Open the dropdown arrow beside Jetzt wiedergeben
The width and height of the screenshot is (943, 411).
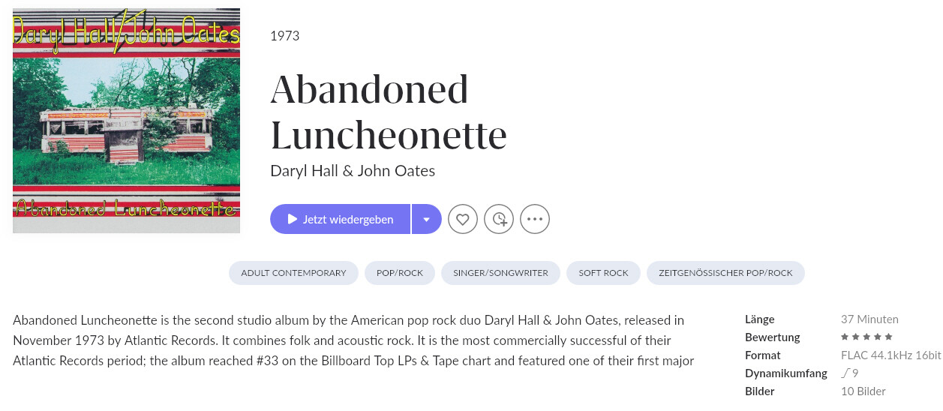coord(427,219)
